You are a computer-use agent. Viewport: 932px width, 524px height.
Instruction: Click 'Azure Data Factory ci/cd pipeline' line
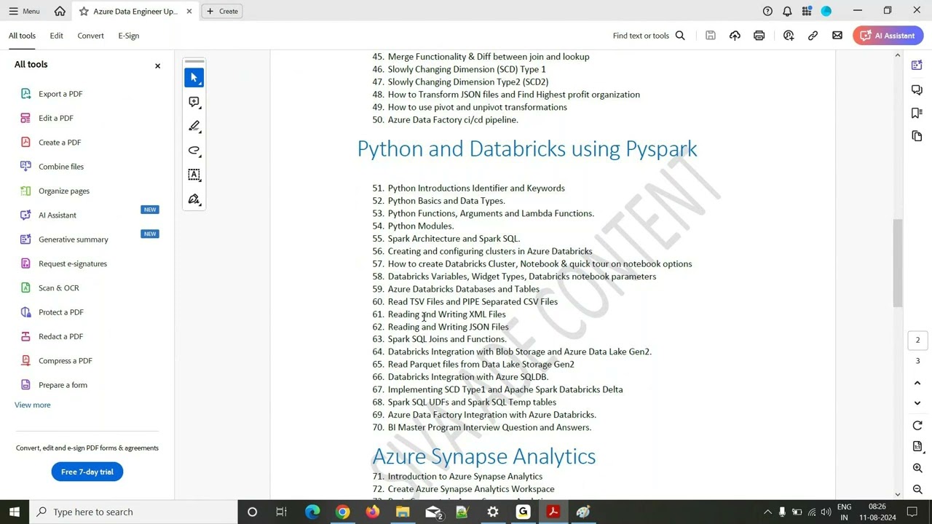click(453, 120)
